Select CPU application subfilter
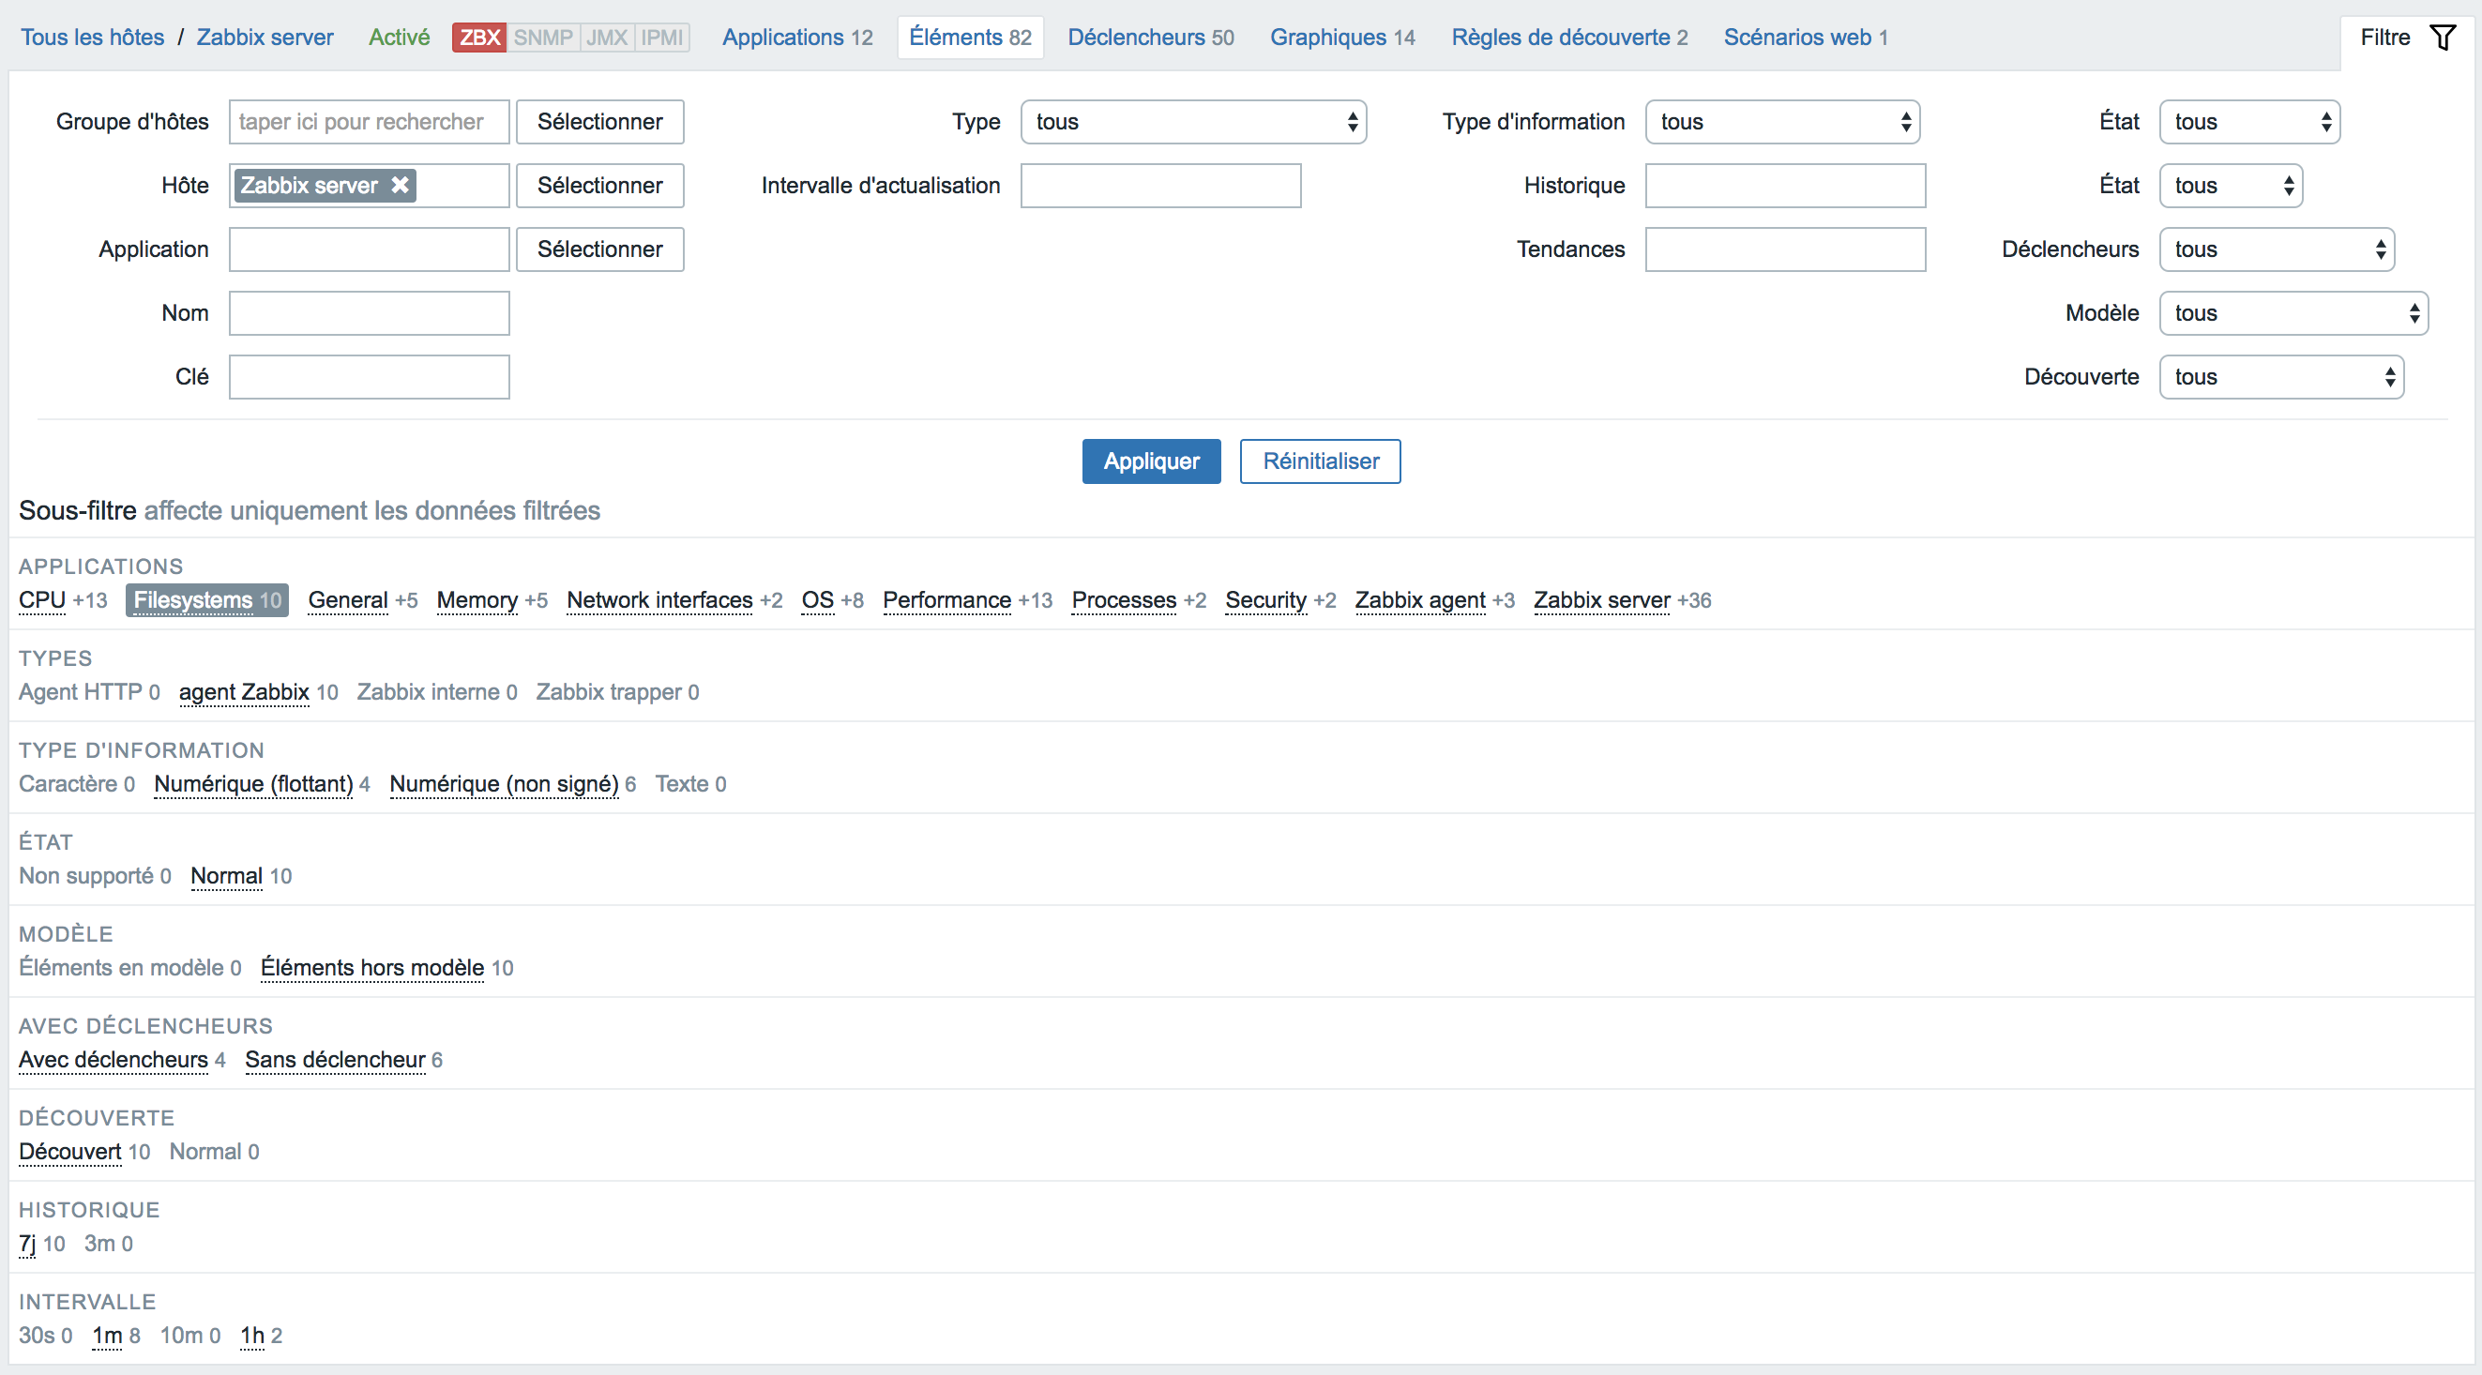The height and width of the screenshot is (1375, 2482). pos(42,600)
